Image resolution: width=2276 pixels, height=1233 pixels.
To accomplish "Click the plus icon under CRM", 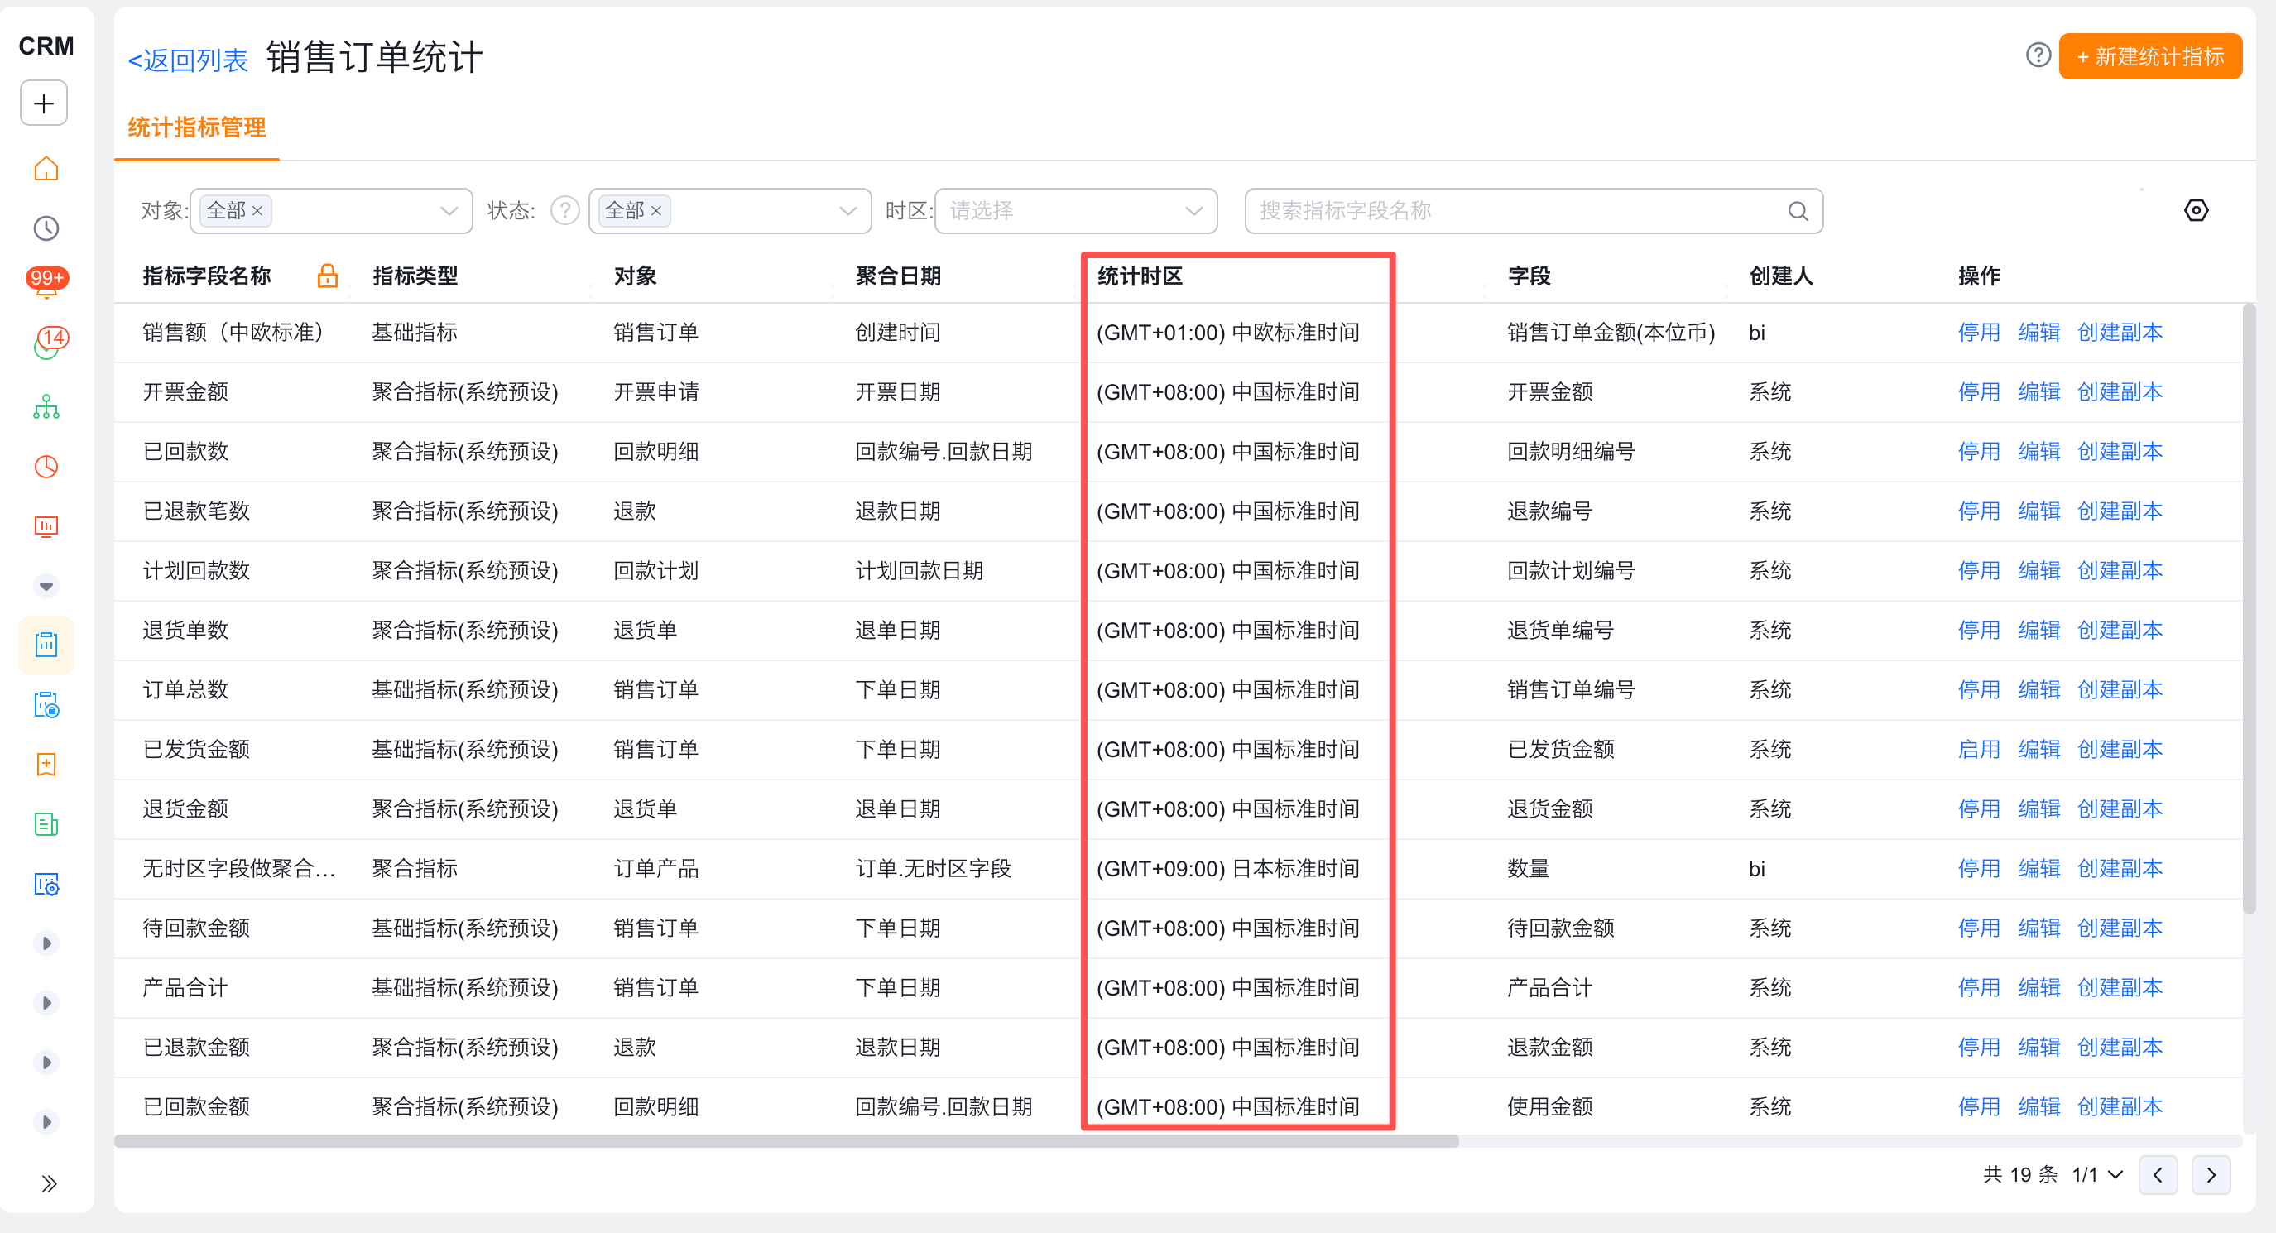I will 44,103.
